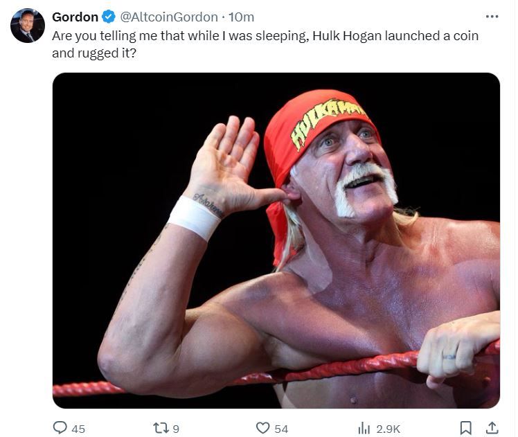
Task: Expand the three-dot more options menu
Action: coord(492,17)
